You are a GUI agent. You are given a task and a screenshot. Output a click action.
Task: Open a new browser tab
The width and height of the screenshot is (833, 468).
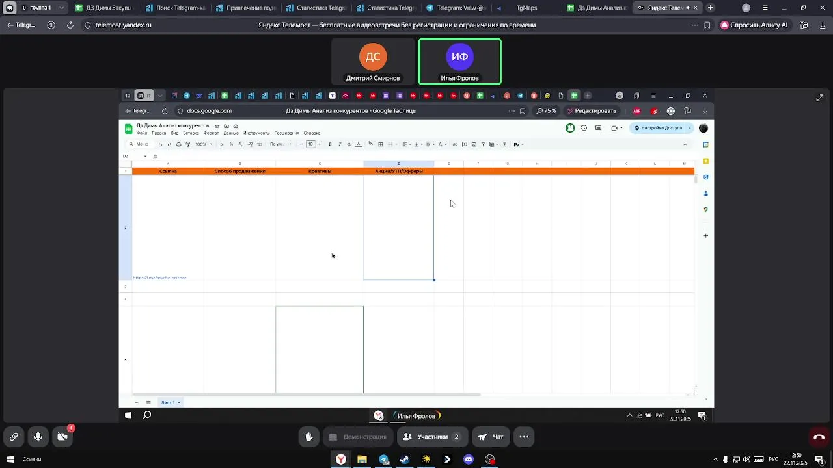(710, 8)
